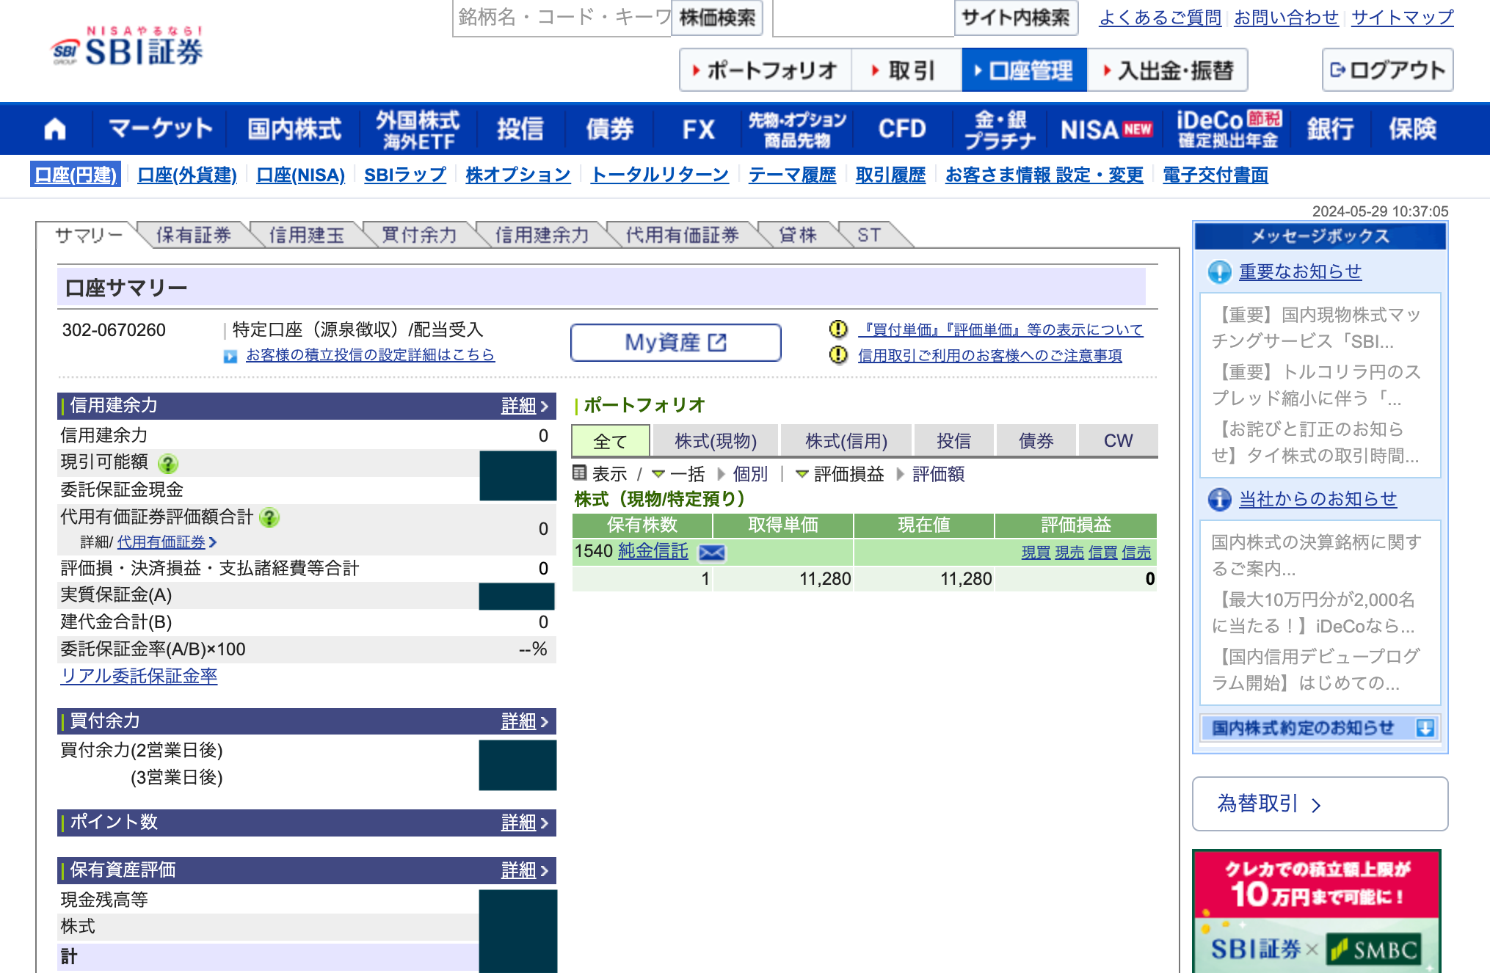
Task: Click the envelope icon next to 純金信託
Action: click(711, 553)
